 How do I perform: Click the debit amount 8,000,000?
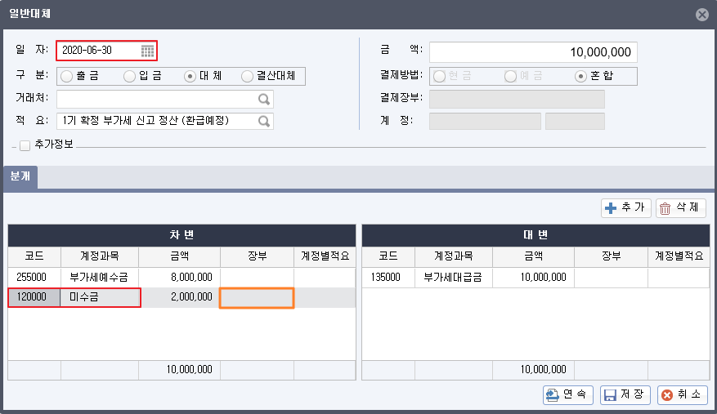(x=180, y=278)
